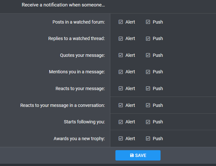Click the floppy disk icon on Save
This screenshot has height=166, width=216.
pos(132,155)
